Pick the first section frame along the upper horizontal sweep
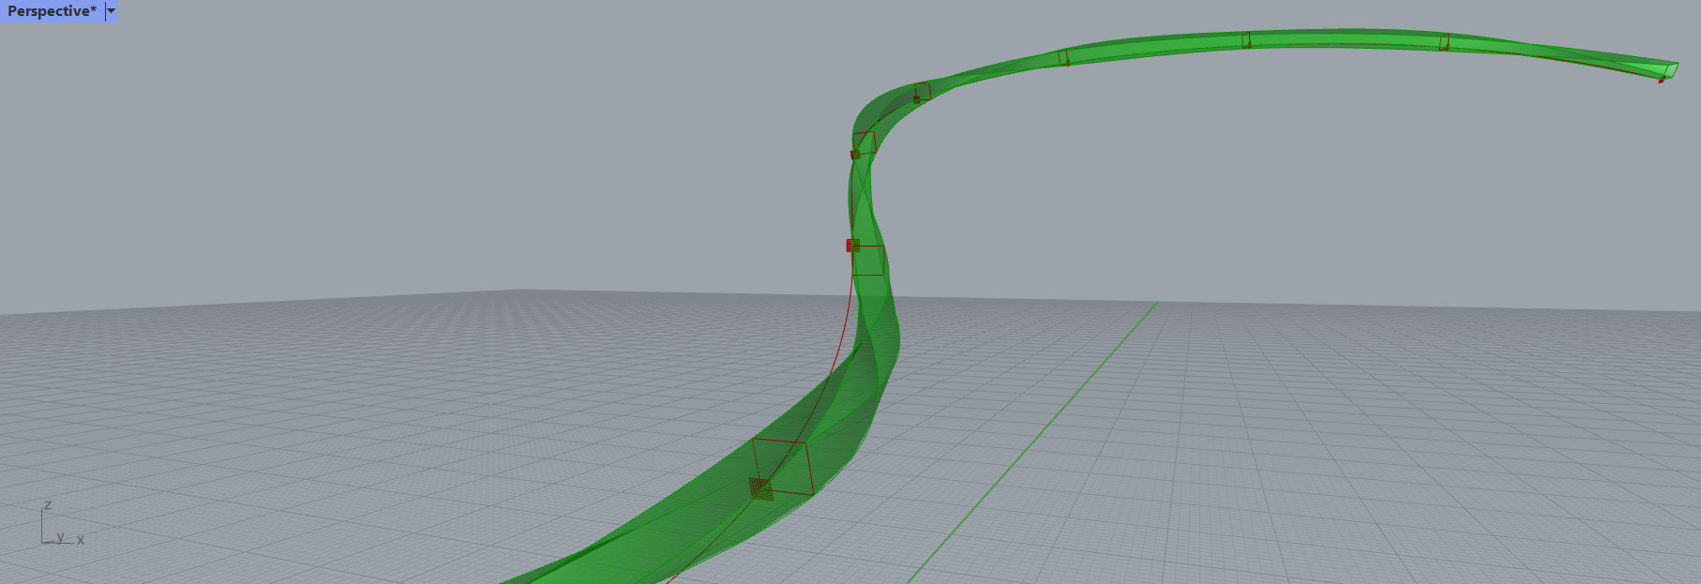 [1063, 58]
